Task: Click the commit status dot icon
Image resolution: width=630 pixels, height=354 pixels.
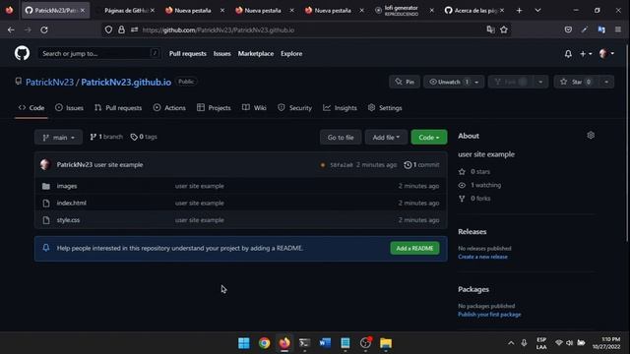Action: [322, 165]
